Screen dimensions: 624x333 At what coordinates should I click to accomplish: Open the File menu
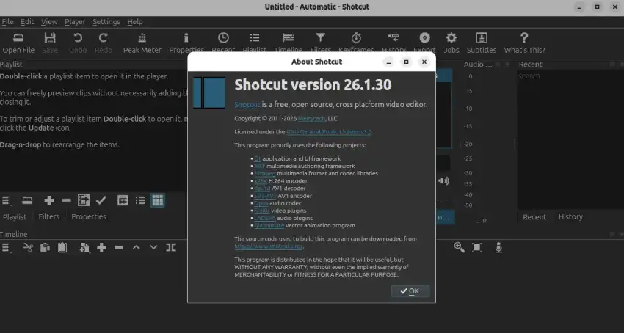[7, 22]
